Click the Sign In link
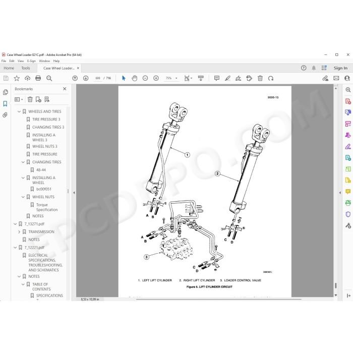The image size is (353, 353). (x=340, y=68)
